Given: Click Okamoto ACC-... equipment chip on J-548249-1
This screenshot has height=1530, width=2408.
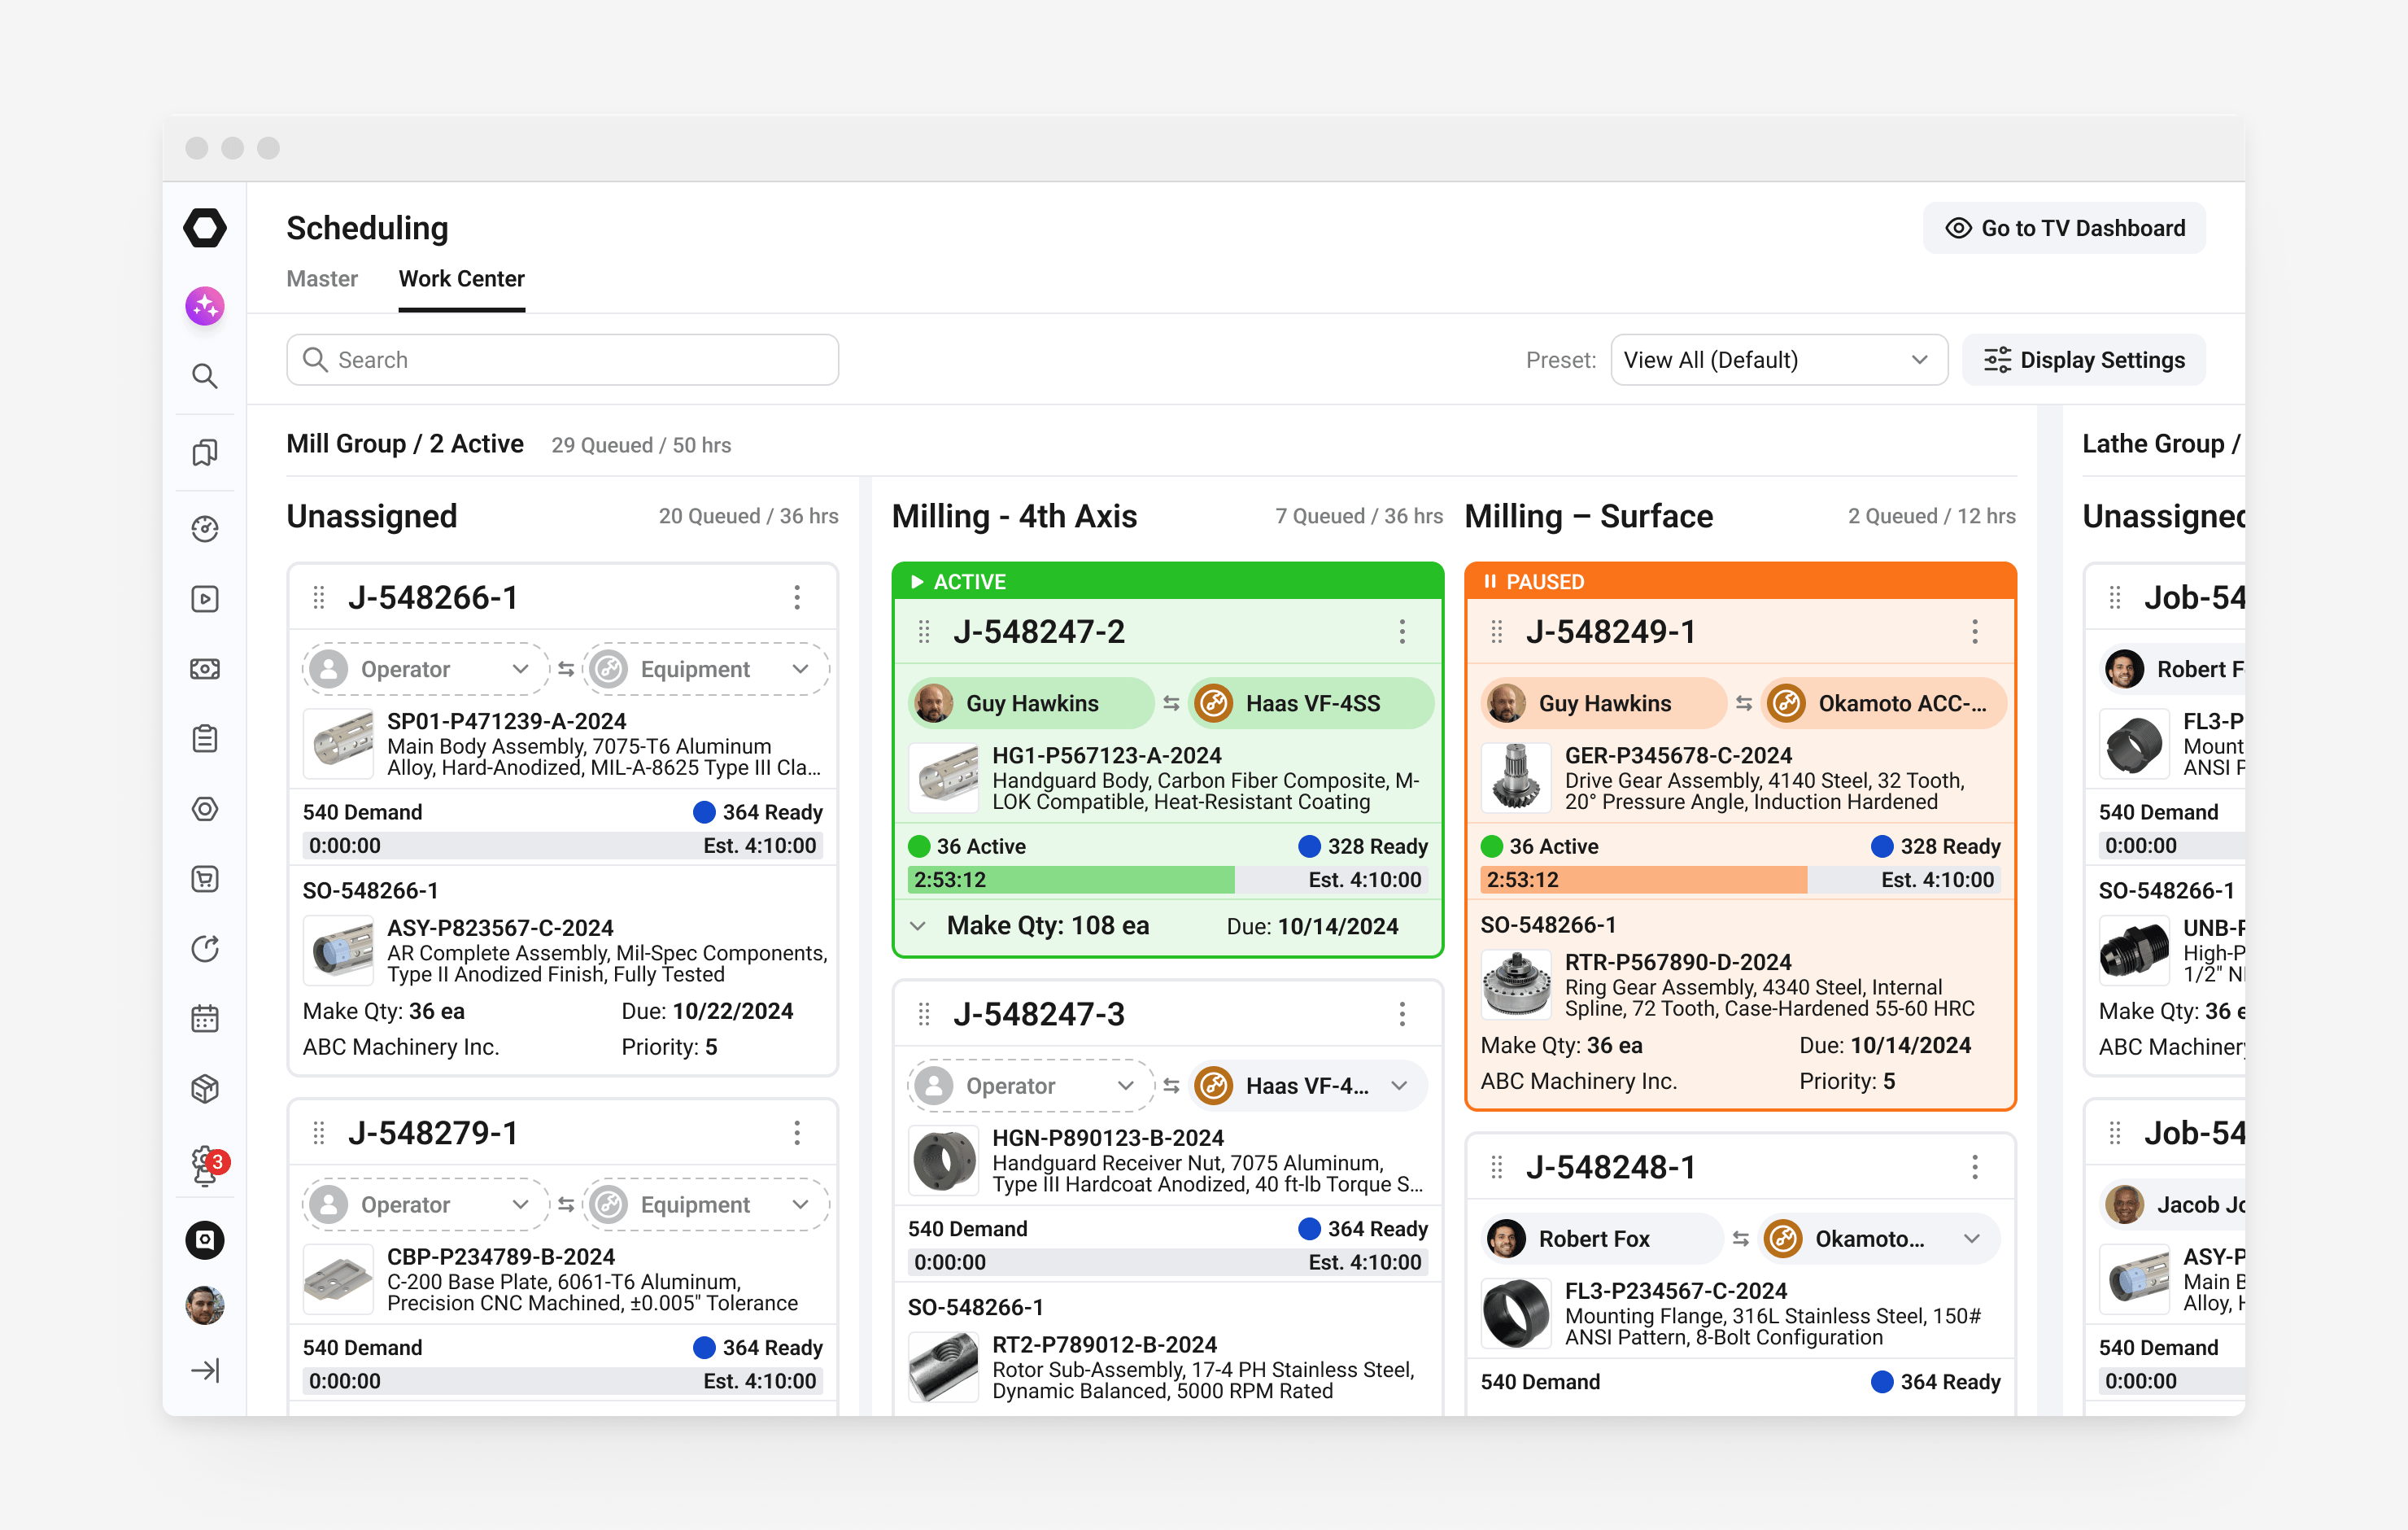Looking at the screenshot, I should (1884, 703).
